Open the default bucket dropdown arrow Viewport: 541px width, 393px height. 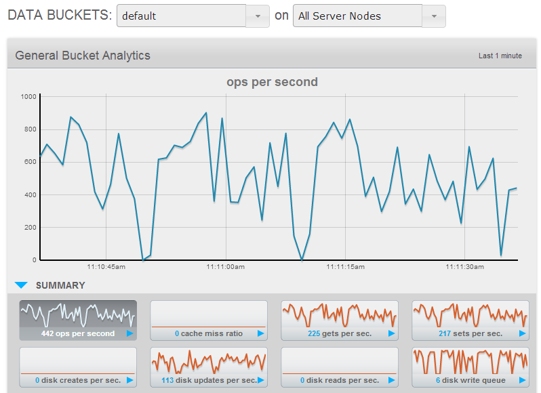[257, 16]
